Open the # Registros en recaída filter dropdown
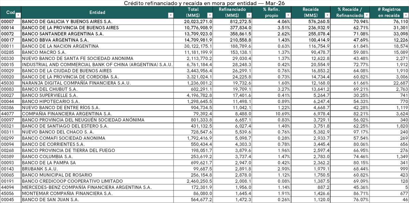The height and width of the screenshot is (203, 409). 405,16
